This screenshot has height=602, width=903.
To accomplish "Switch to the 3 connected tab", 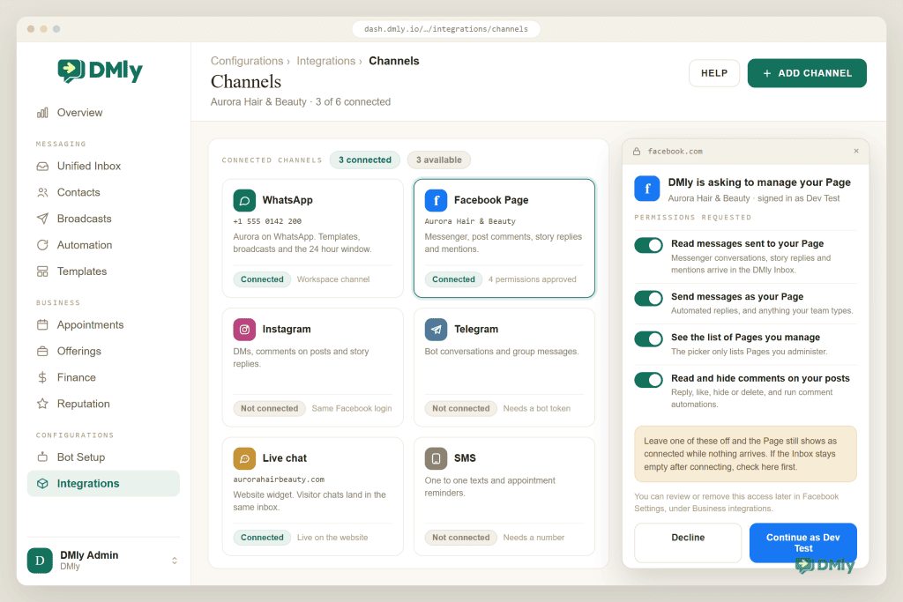I will point(365,160).
